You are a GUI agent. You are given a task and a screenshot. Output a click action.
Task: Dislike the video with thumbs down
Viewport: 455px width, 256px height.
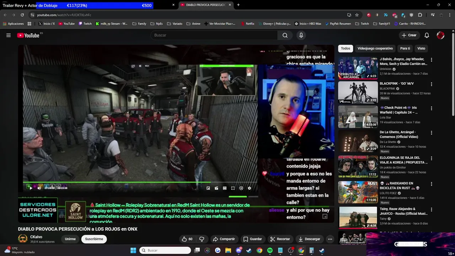pyautogui.click(x=202, y=239)
